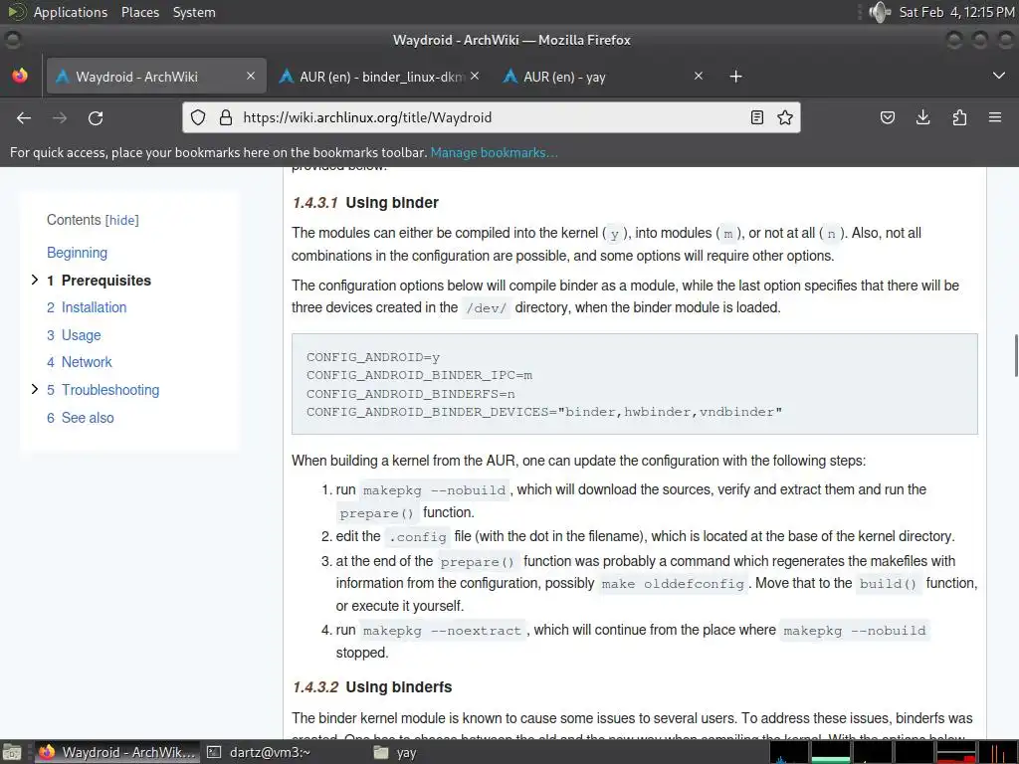The image size is (1019, 764).
Task: Adjust the system volume speaker icon
Action: (880, 12)
